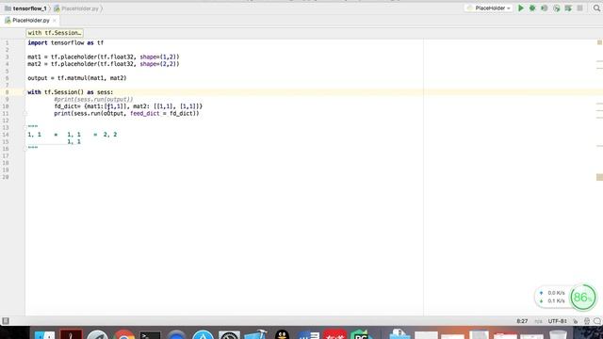
Task: Collapse the docstring end fold marker at line 16
Action: coord(25,149)
